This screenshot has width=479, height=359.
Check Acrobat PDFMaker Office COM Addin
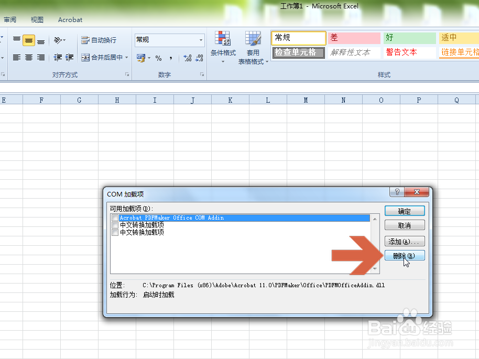click(x=115, y=218)
